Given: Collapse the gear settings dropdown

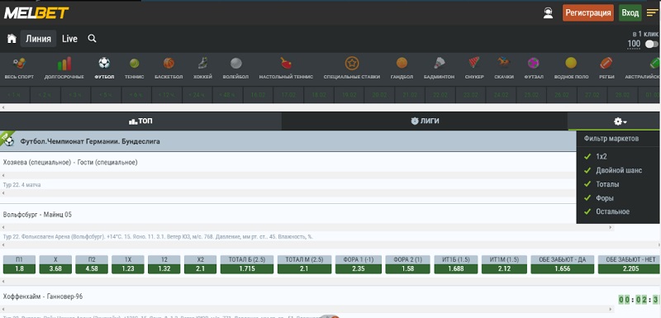Looking at the screenshot, I should coord(621,121).
